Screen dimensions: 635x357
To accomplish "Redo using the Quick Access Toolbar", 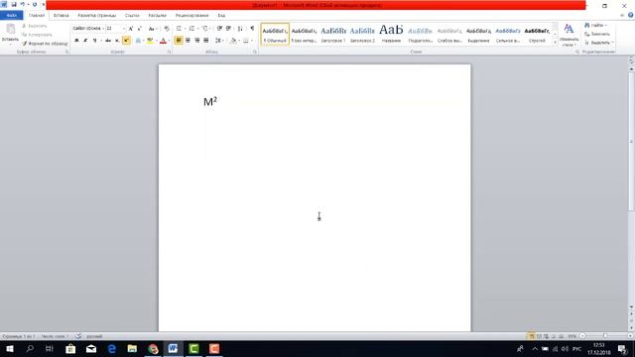I will click(x=35, y=4).
